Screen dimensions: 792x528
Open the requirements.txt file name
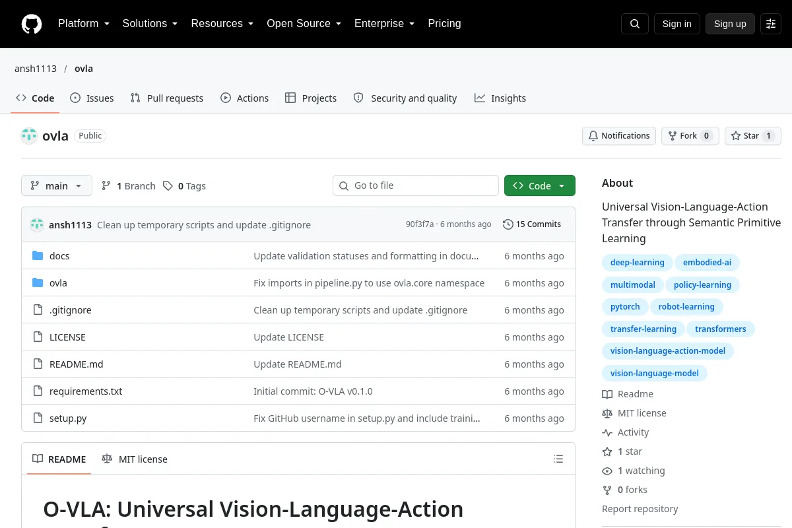coord(86,391)
